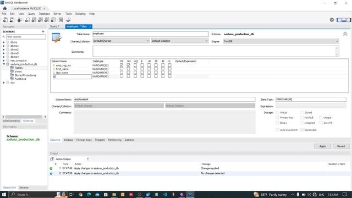Click the Windows Start button
This screenshot has height=198, width=352.
point(4,194)
